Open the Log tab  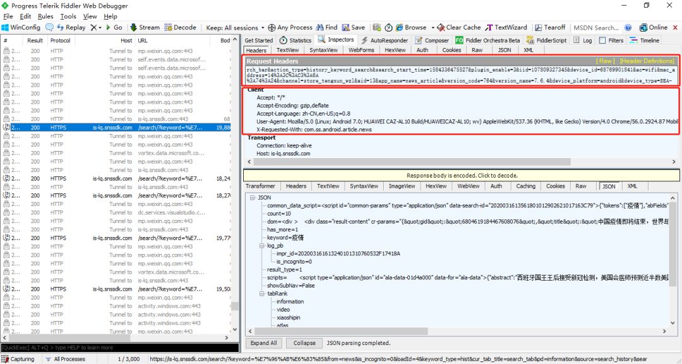click(x=582, y=40)
